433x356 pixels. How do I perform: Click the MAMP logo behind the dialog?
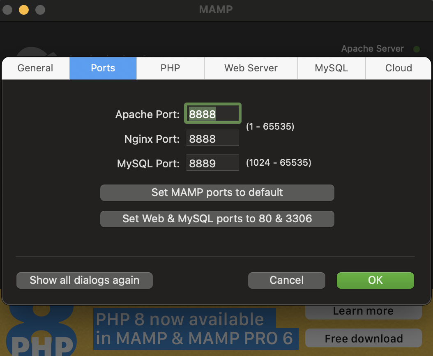(37, 53)
